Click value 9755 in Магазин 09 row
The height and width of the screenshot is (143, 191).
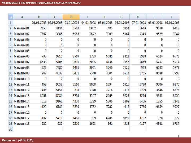[143, 73]
